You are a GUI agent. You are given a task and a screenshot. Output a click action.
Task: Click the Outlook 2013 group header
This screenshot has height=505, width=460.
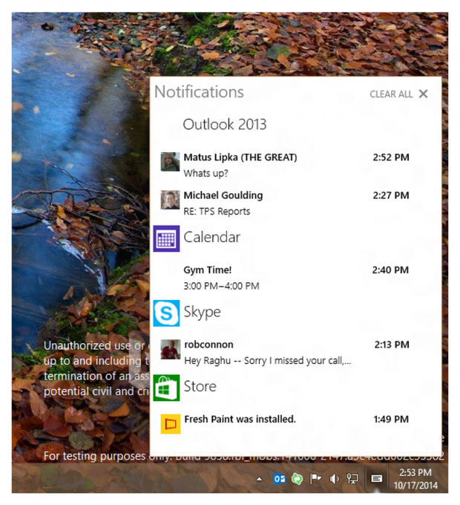point(225,124)
